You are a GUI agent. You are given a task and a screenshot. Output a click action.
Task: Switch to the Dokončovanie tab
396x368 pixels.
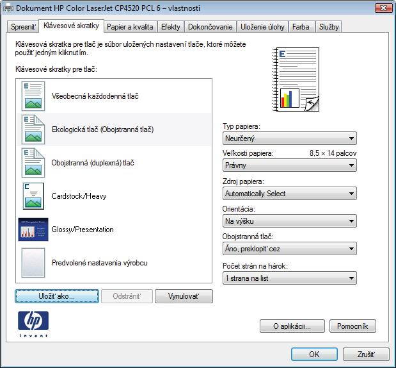(210, 27)
